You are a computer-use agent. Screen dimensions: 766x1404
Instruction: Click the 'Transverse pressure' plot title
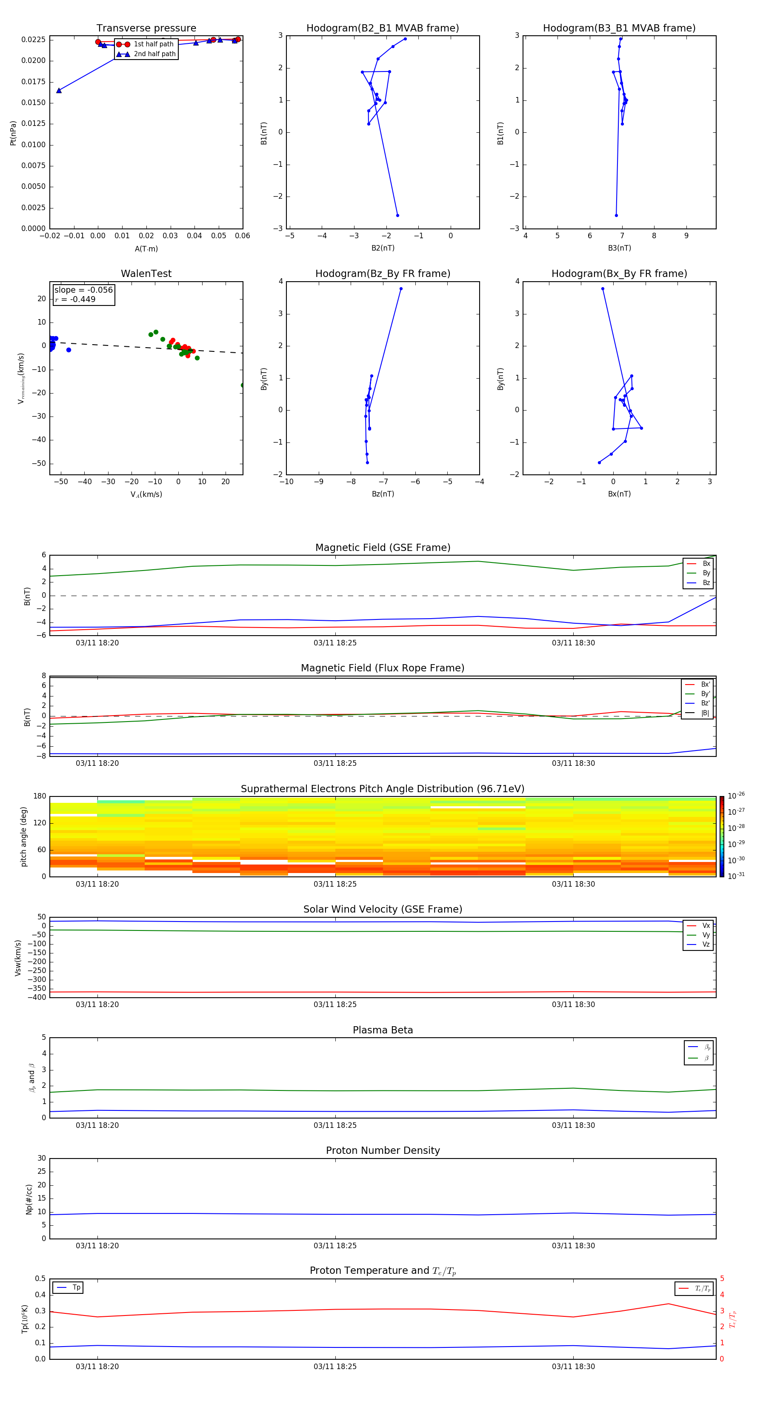pyautogui.click(x=146, y=29)
